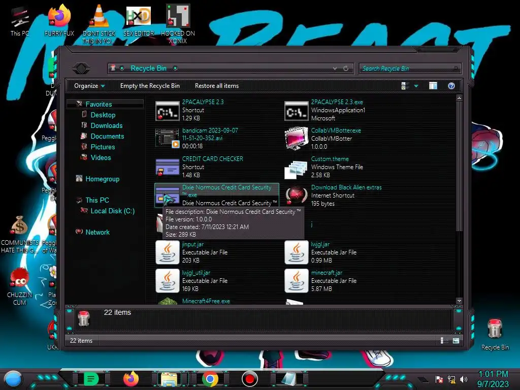
Task: Switch to large icons view in status bar
Action: coord(456,341)
